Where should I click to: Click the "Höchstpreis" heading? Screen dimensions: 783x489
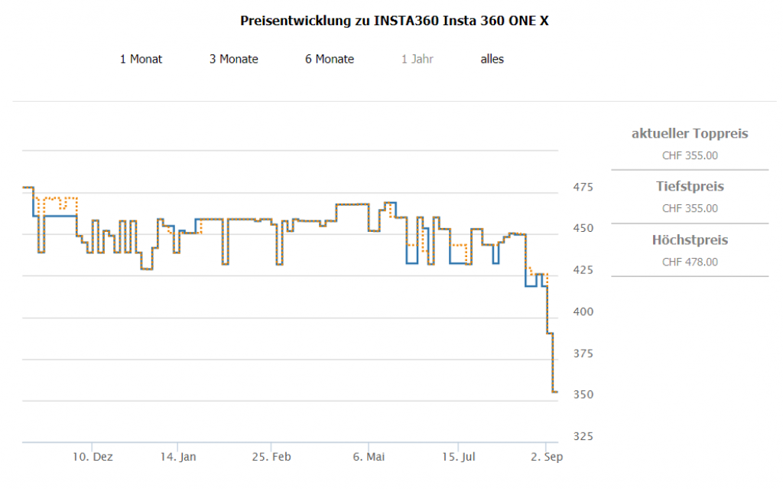[x=690, y=240]
